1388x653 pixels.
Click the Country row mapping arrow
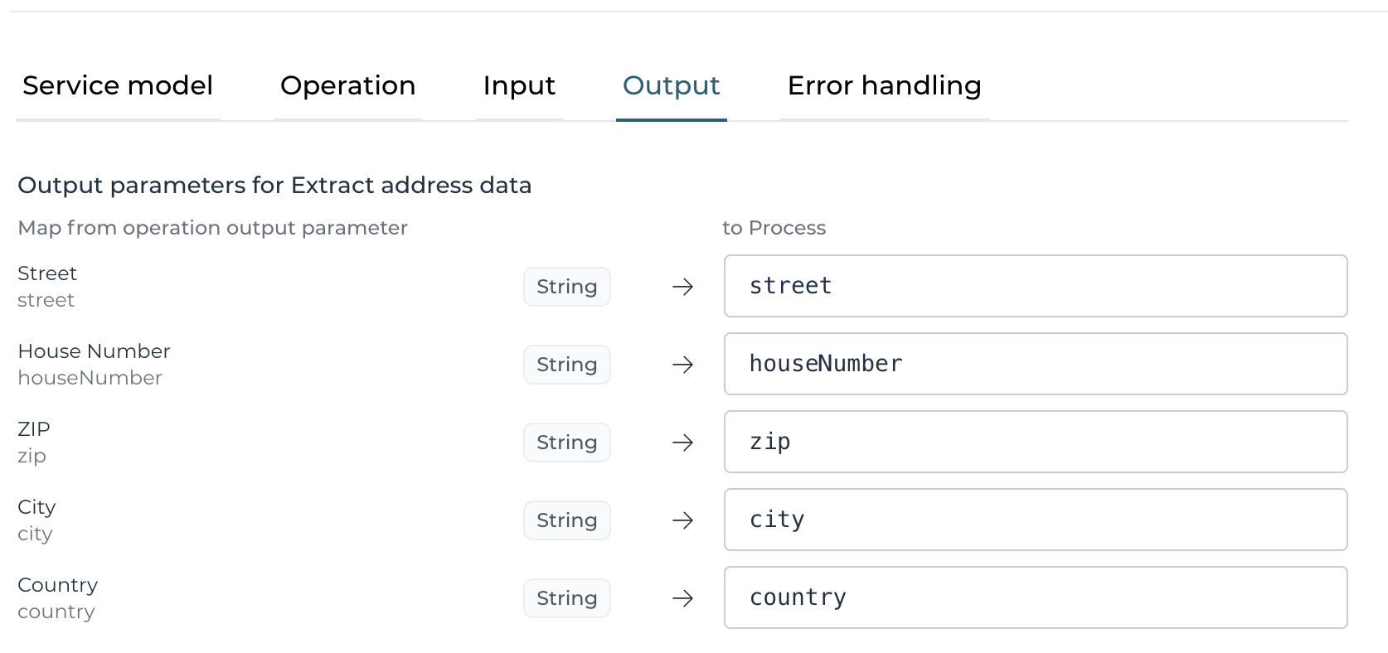tap(682, 598)
